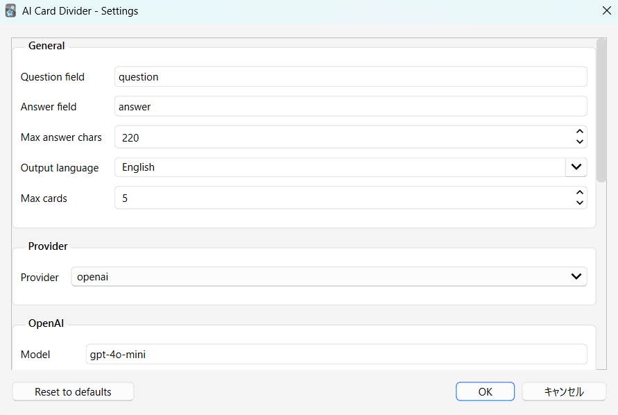Open the Output language dropdown arrow
Viewport: 618px width, 415px height.
pyautogui.click(x=576, y=167)
